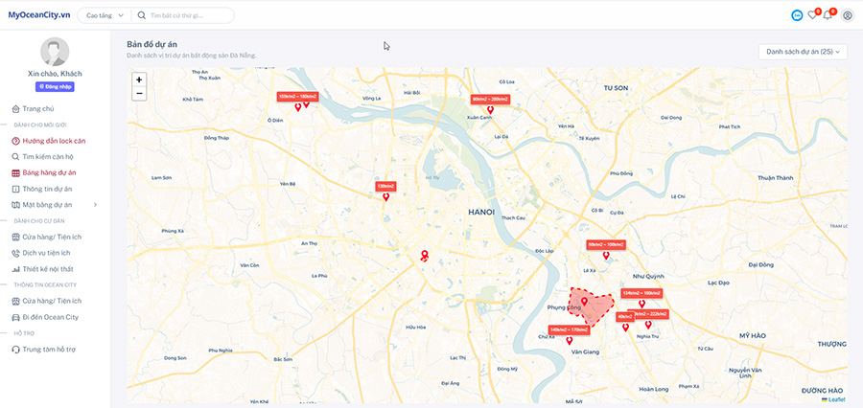Image resolution: width=863 pixels, height=408 pixels.
Task: Select the pin inside the red highlighted area
Action: [x=584, y=302]
